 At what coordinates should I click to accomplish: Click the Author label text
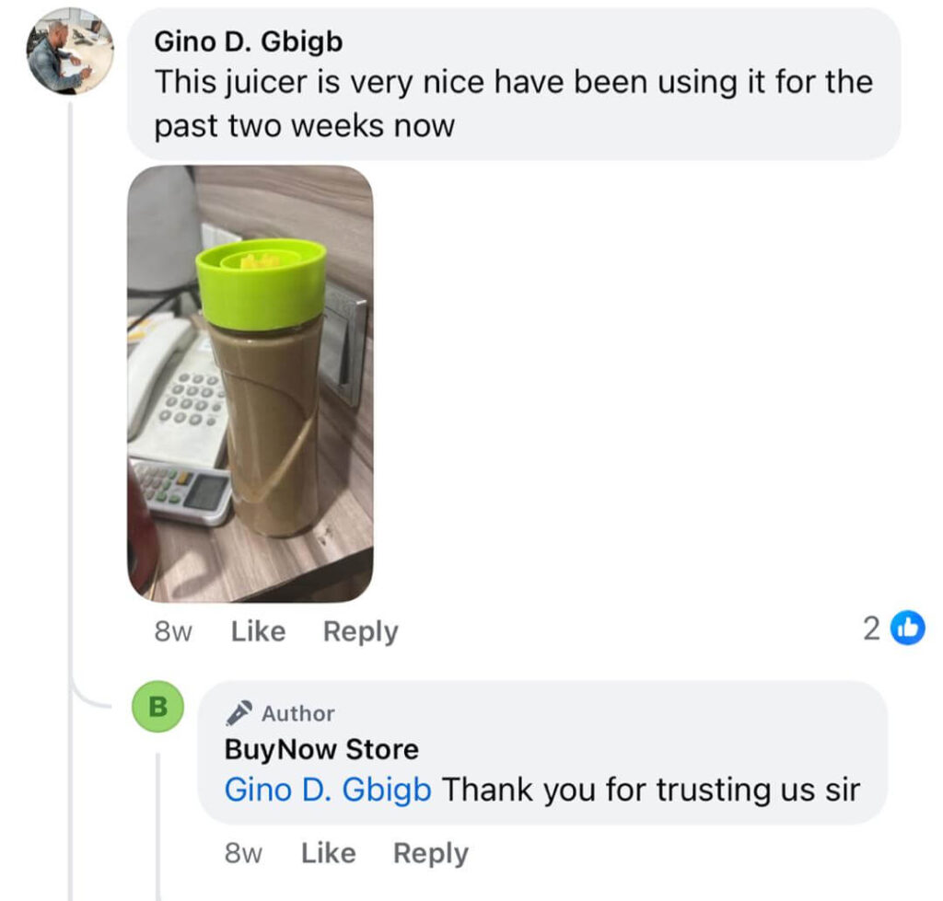pyautogui.click(x=298, y=713)
